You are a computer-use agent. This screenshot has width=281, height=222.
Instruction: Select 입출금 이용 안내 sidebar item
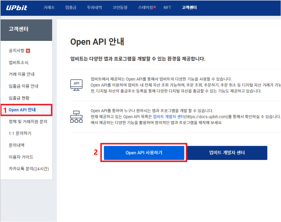point(24,86)
